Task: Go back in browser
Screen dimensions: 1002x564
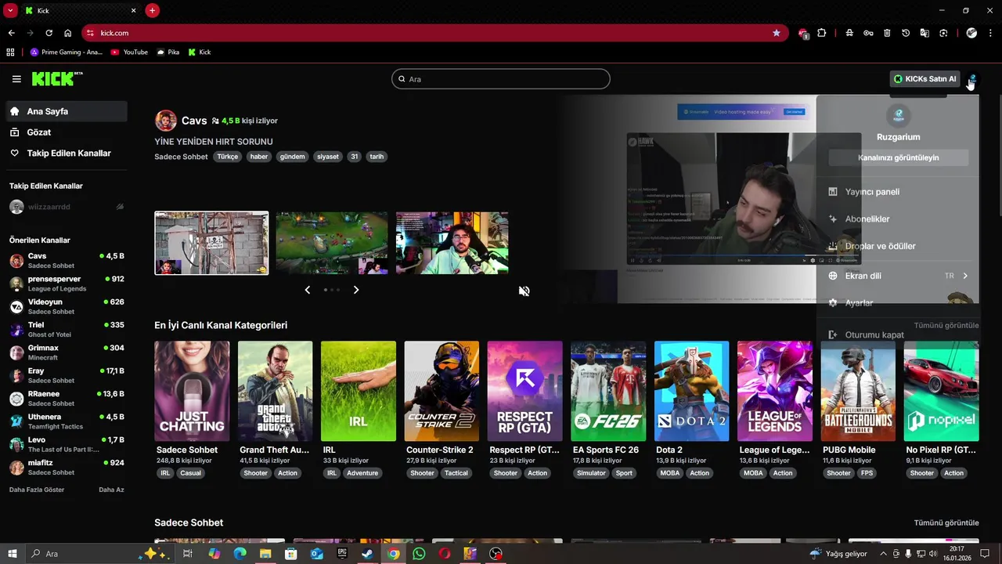Action: (11, 33)
